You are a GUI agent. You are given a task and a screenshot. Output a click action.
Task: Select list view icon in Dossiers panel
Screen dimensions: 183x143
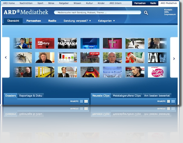(x=81, y=101)
